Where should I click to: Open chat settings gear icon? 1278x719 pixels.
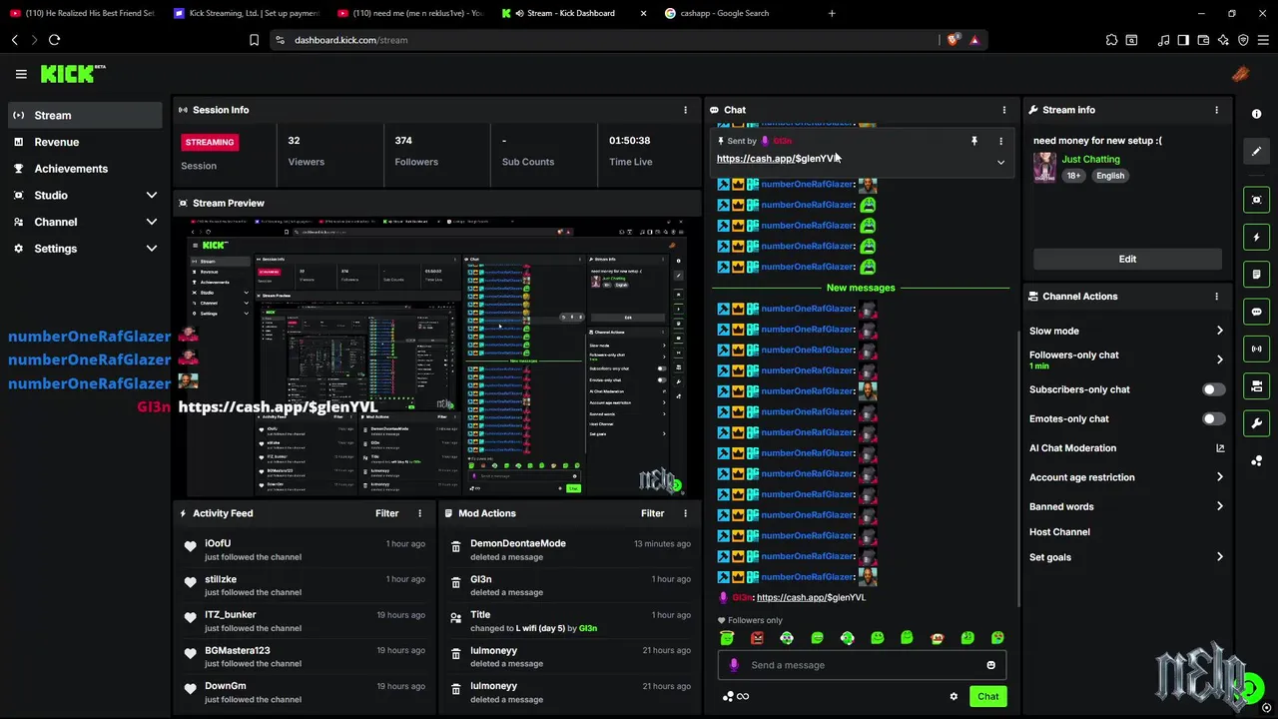954,697
